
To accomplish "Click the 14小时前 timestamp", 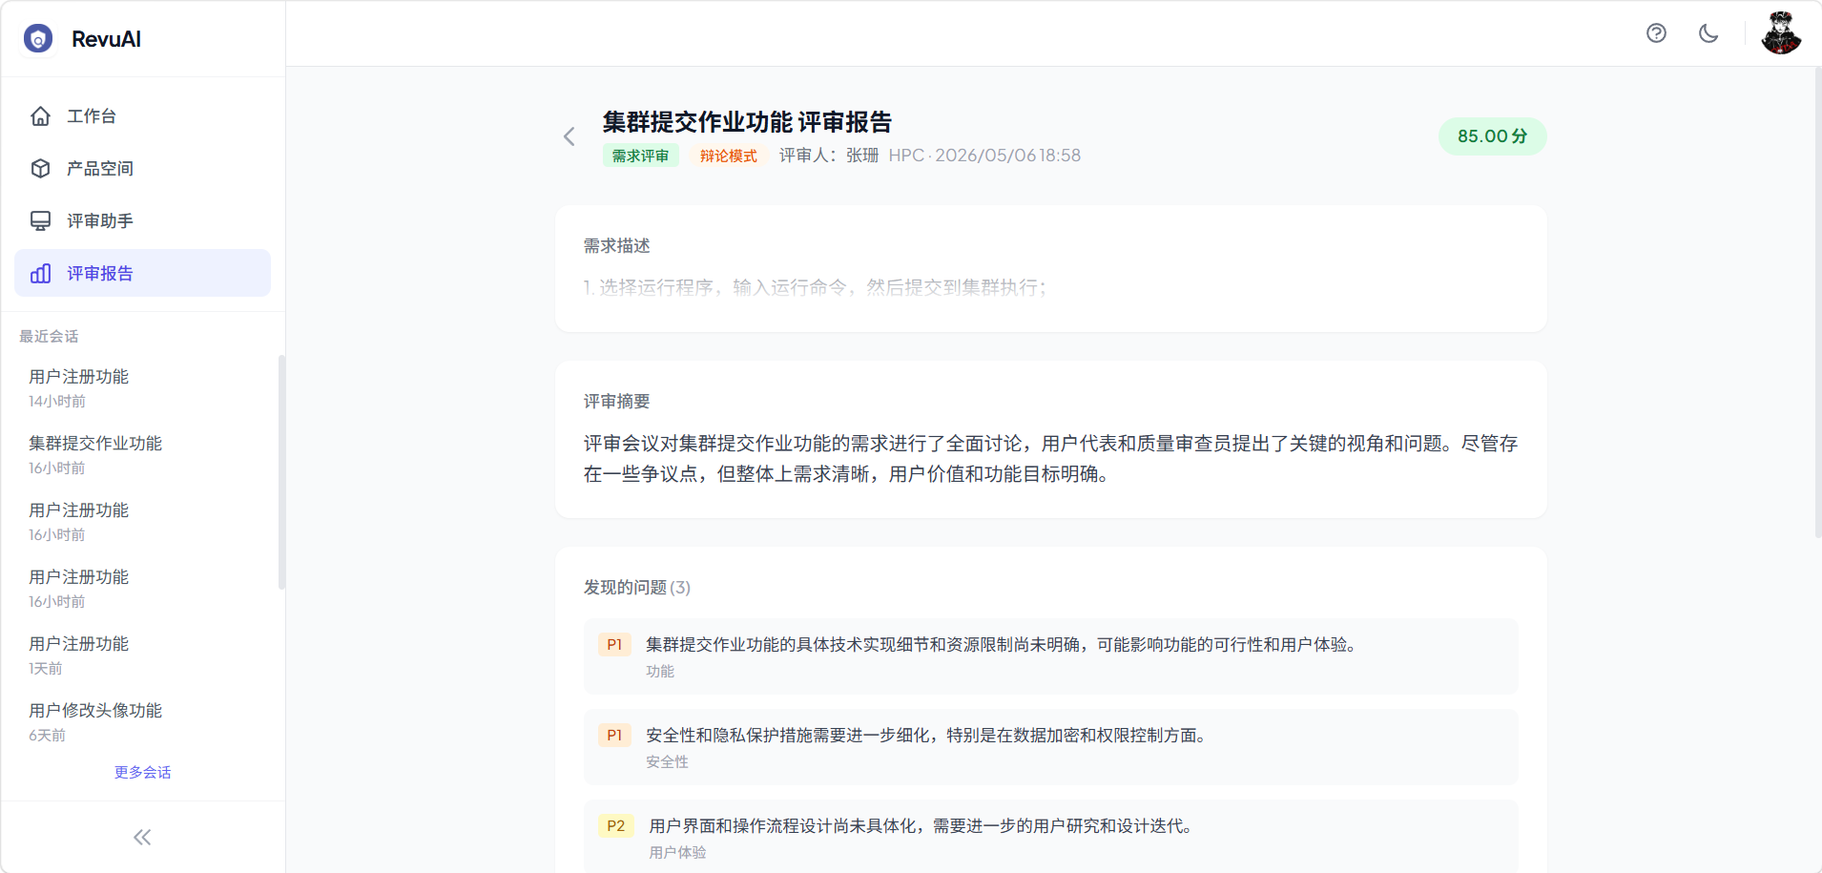I will (x=57, y=402).
